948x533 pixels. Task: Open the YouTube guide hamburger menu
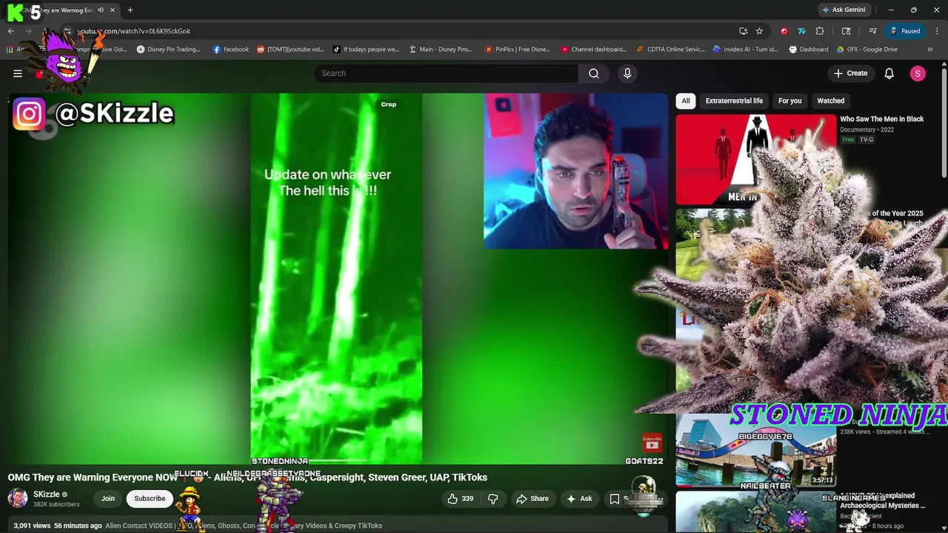[18, 73]
